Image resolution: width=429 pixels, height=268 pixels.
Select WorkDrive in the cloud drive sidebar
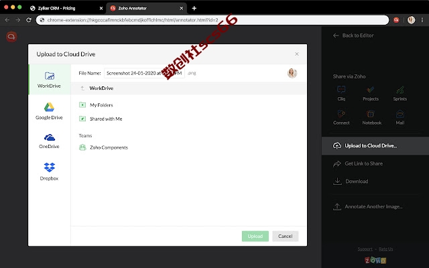[x=50, y=80]
